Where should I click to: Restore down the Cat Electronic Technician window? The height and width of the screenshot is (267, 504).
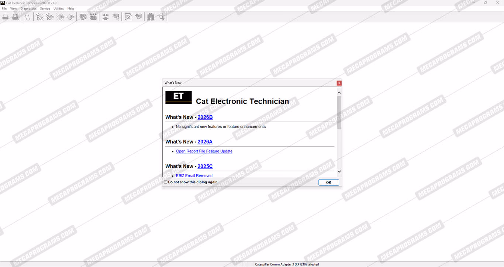(x=486, y=3)
